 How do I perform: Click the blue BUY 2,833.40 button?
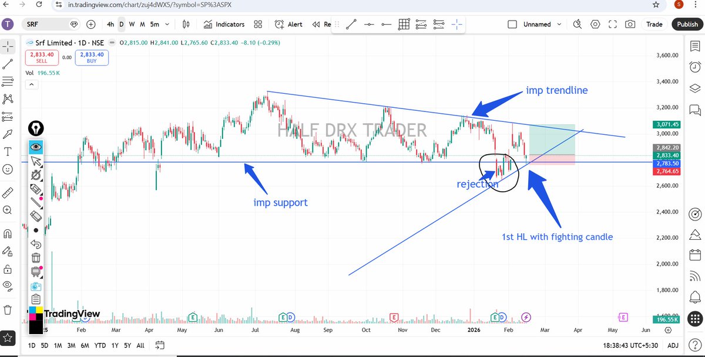click(92, 57)
